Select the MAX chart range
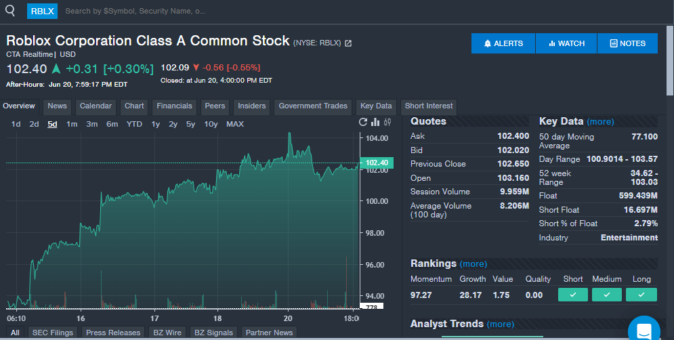Viewport: 674px width, 340px height. click(x=235, y=124)
